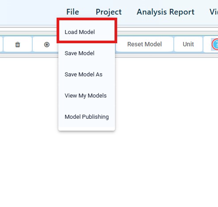
Task: Click empty header space left of File
Action: coord(30,12)
